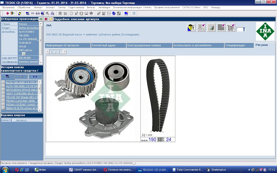The image size is (277, 173).
Task: Click the globe icon in the toolbar
Action: coord(114,13)
